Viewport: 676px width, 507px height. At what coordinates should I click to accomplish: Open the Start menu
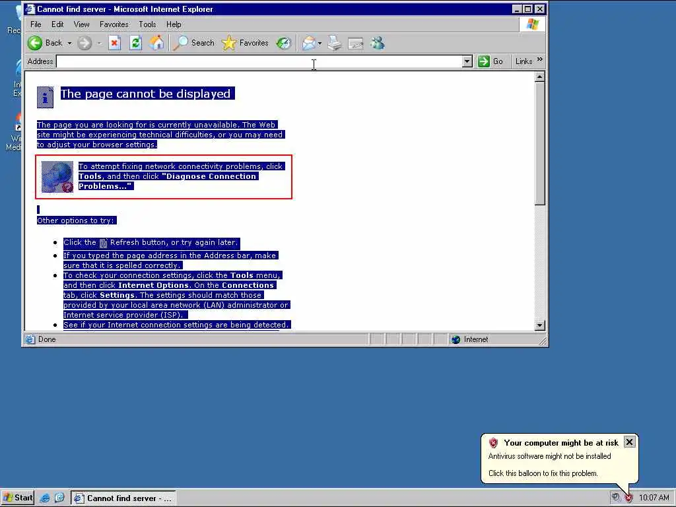coord(18,498)
